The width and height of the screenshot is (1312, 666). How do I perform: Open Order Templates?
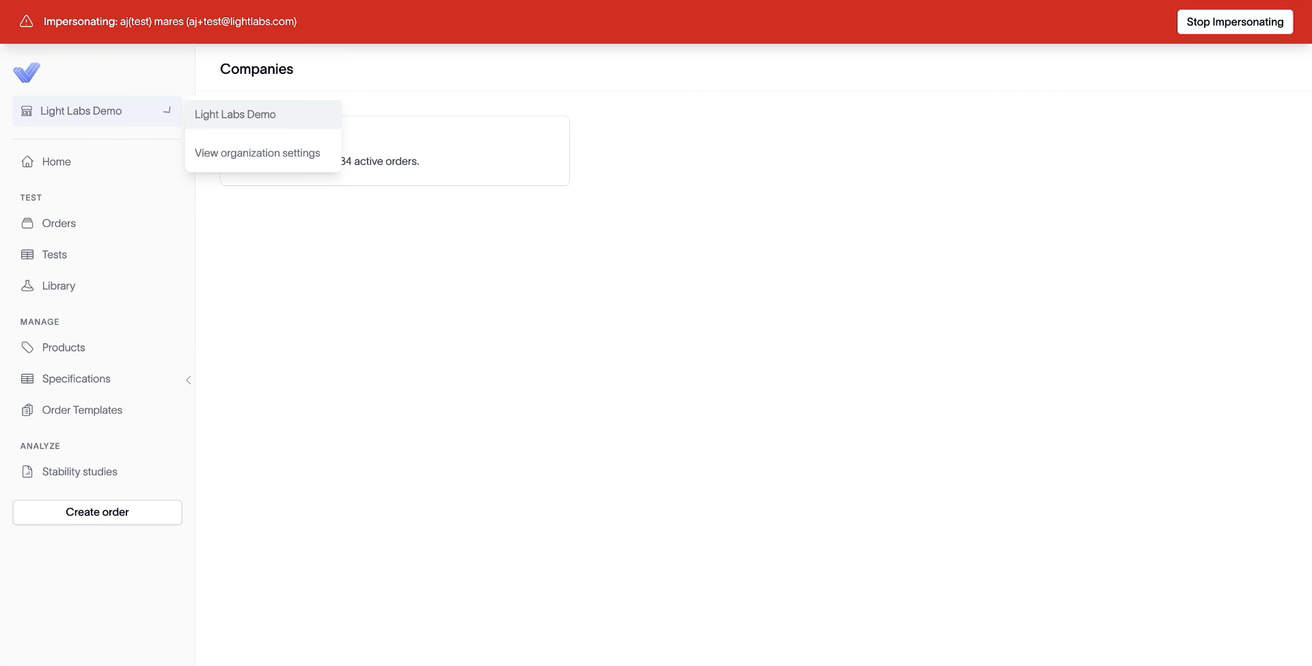point(97,410)
